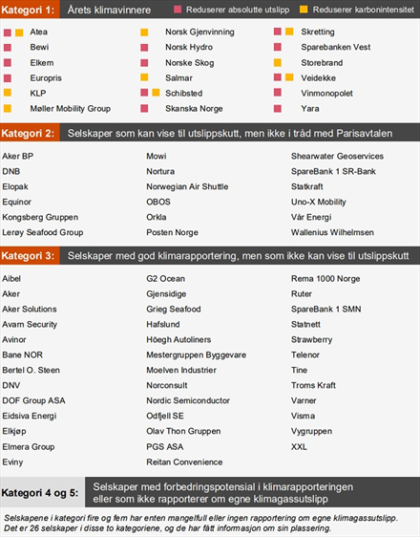Click the yellow square beside KLP
Viewport: 420px width, 537px height.
(x=8, y=93)
